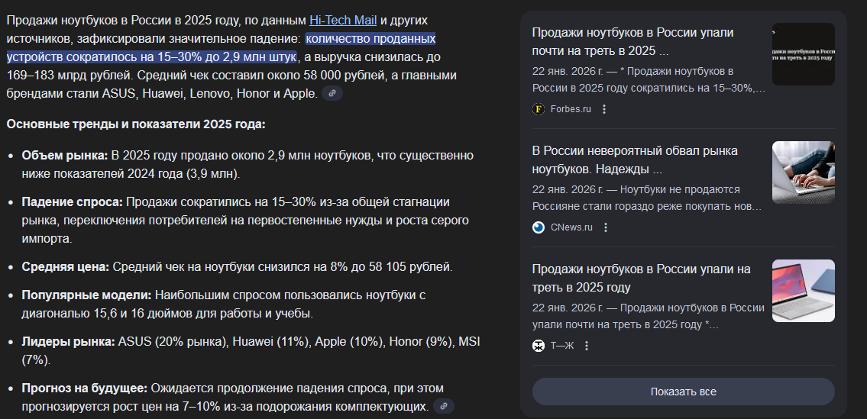Click source link icon after 'Honor и Apple'
867x419 pixels.
[332, 94]
